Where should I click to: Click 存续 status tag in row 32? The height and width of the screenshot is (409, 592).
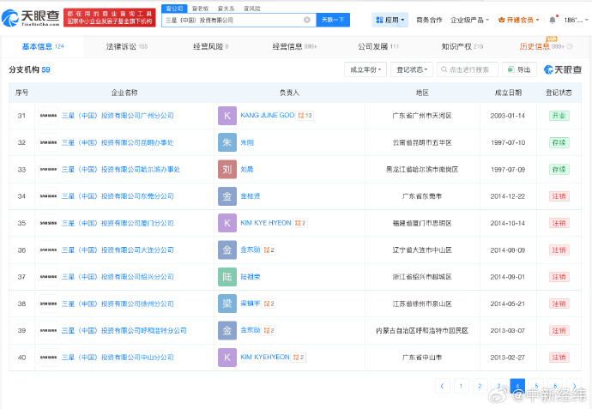(559, 142)
